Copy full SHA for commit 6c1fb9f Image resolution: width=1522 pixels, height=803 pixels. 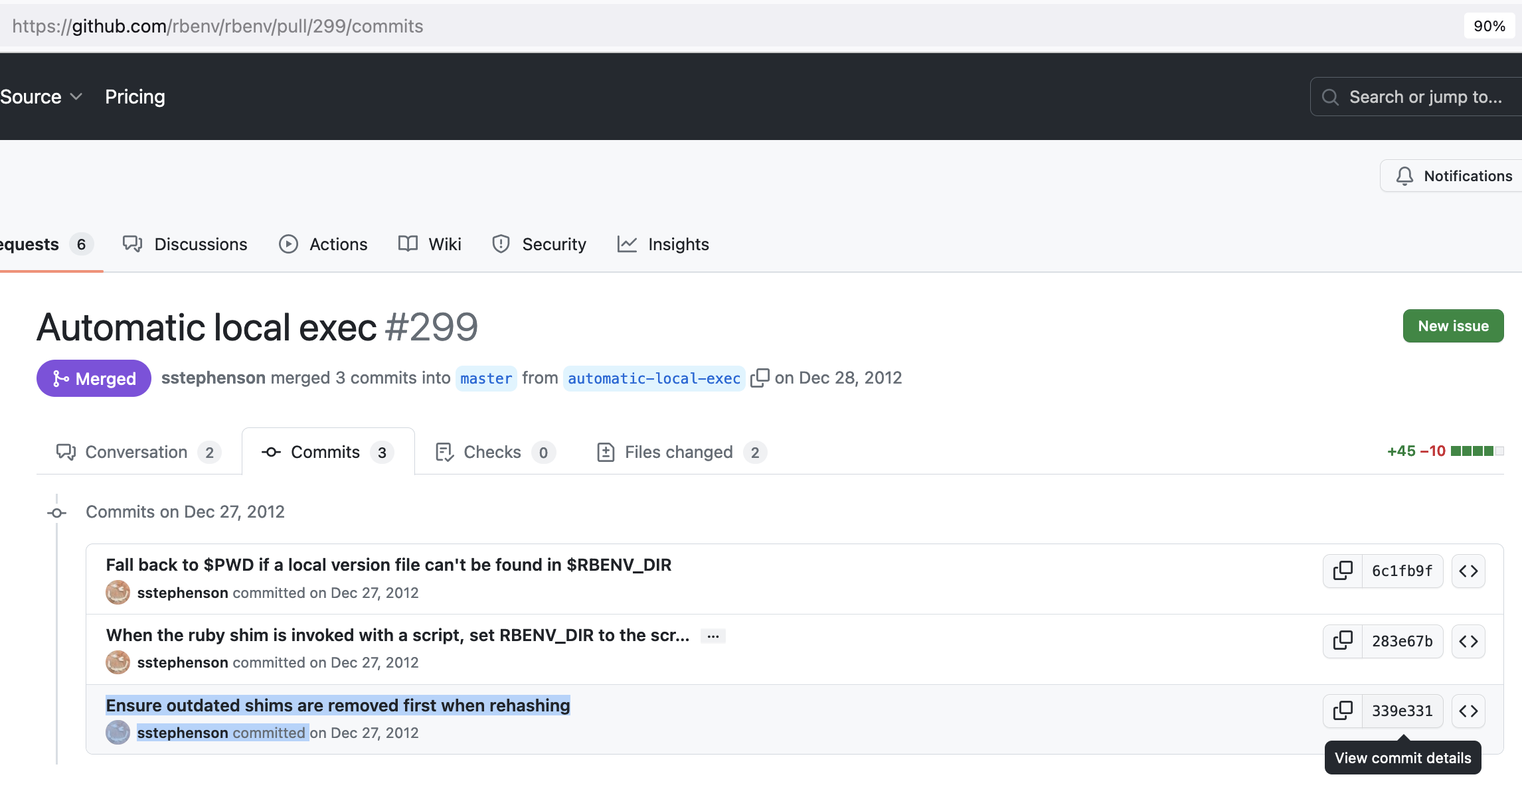[x=1343, y=571]
